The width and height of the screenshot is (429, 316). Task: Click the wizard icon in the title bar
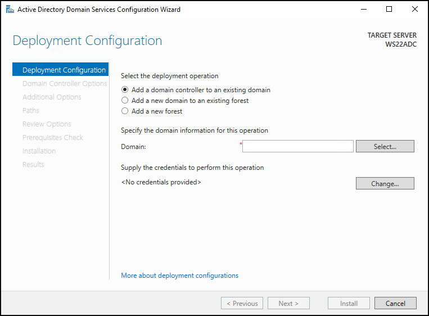pos(10,10)
